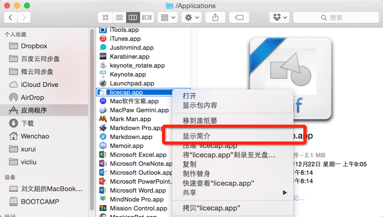383x217 pixels.
Task: Click the Memoir.app icon
Action: [x=103, y=145]
